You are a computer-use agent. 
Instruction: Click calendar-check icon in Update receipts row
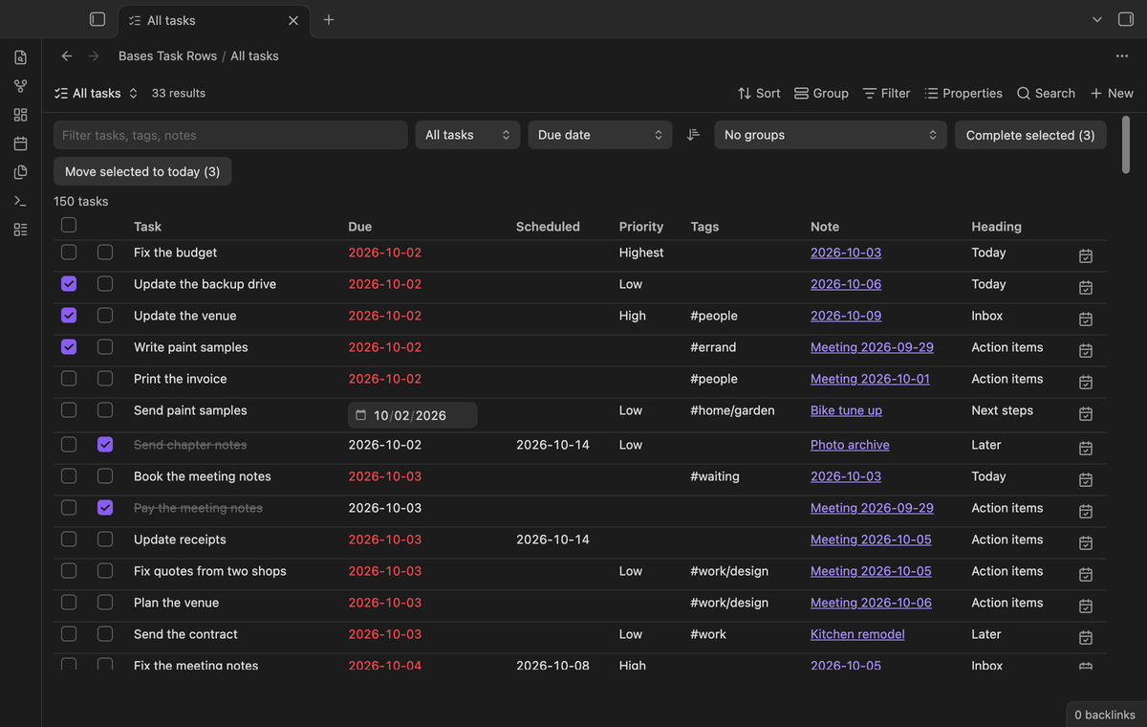coord(1086,542)
